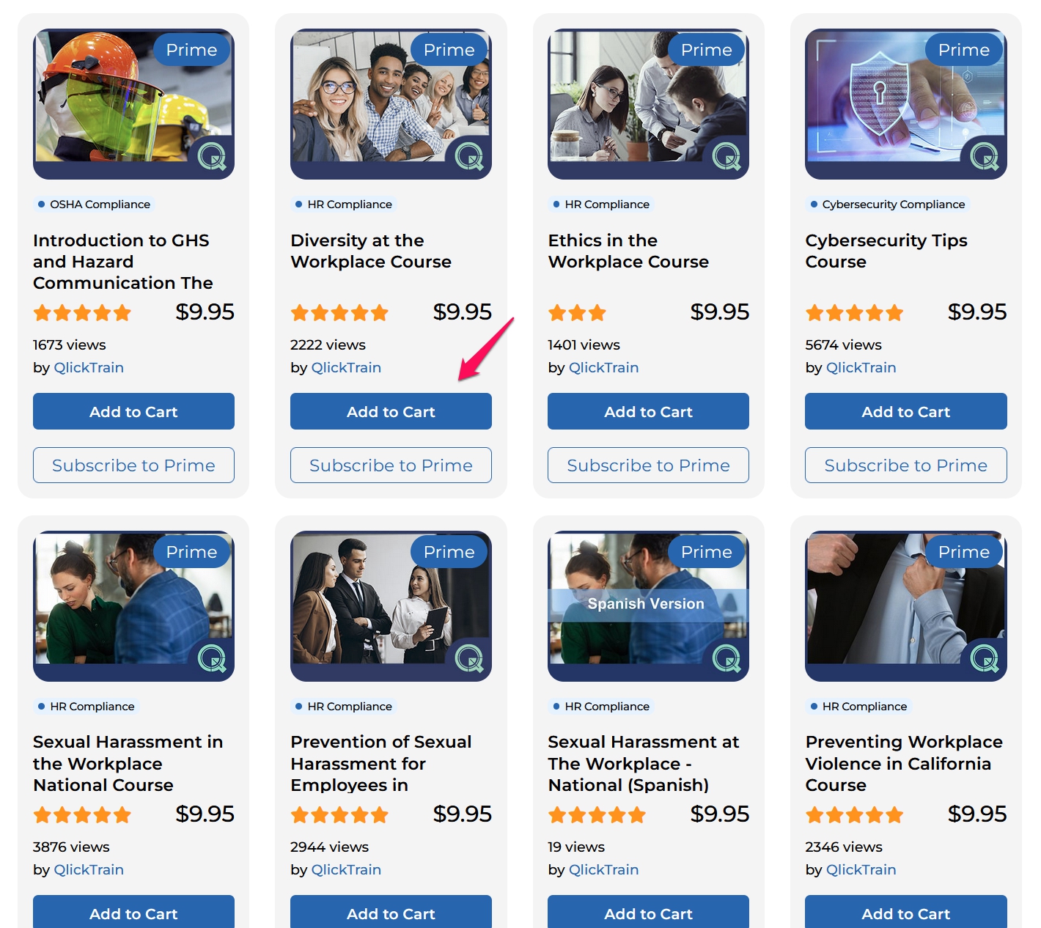The height and width of the screenshot is (928, 1041).
Task: Subscribe to Prime under the Ethics course
Action: [x=648, y=465]
